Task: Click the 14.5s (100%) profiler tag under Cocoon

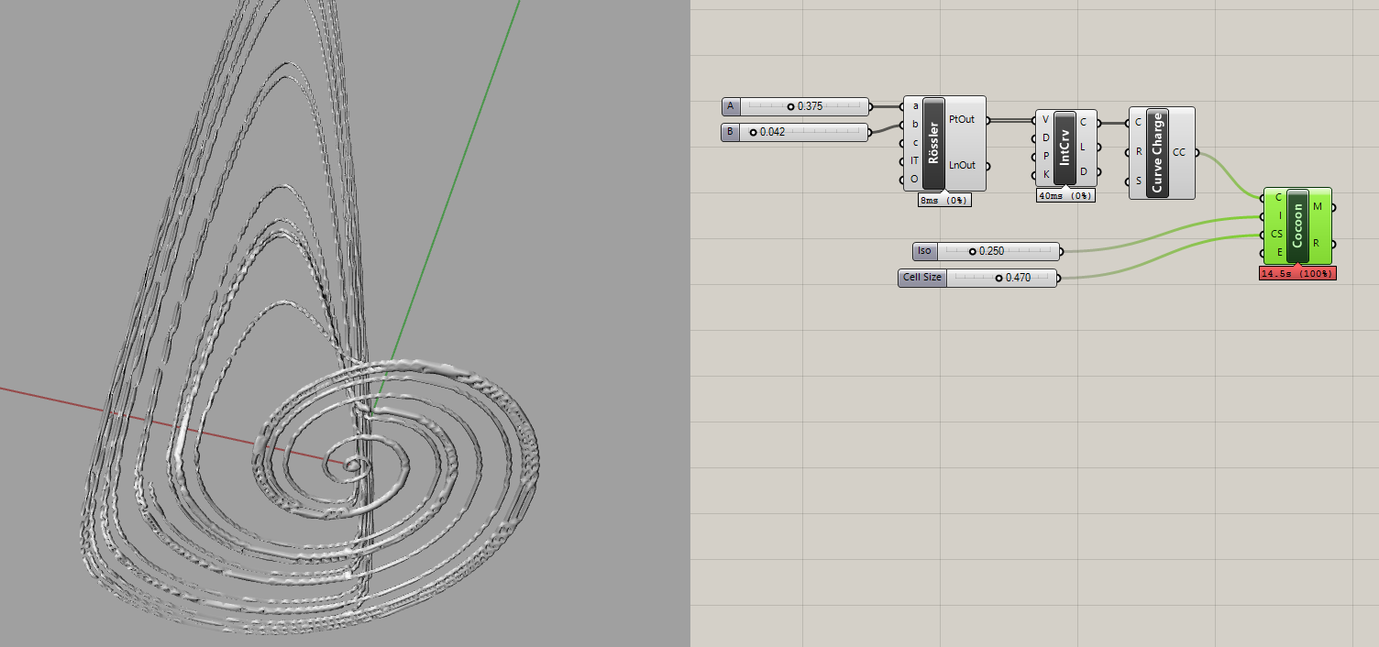Action: pos(1297,273)
